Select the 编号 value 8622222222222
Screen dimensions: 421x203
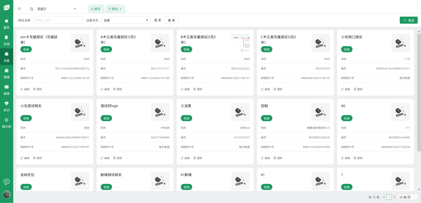tap(240, 69)
